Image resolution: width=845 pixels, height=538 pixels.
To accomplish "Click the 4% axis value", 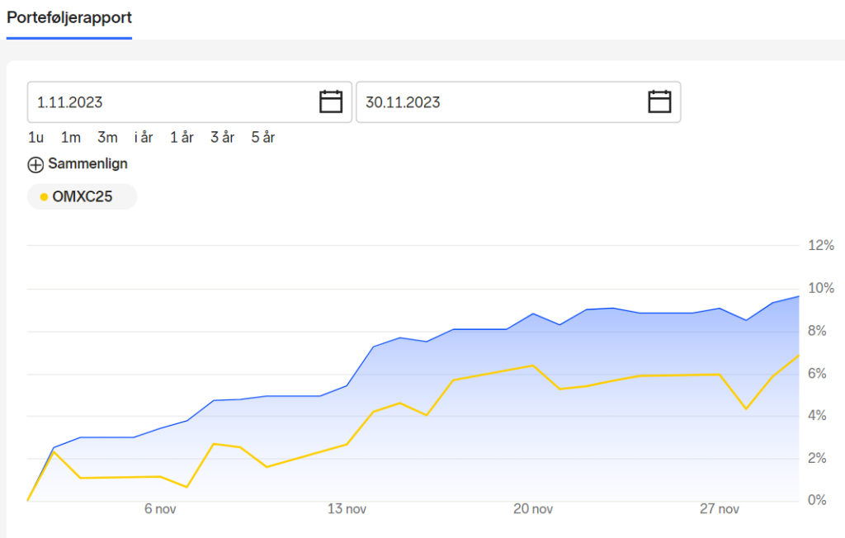I will tap(817, 416).
